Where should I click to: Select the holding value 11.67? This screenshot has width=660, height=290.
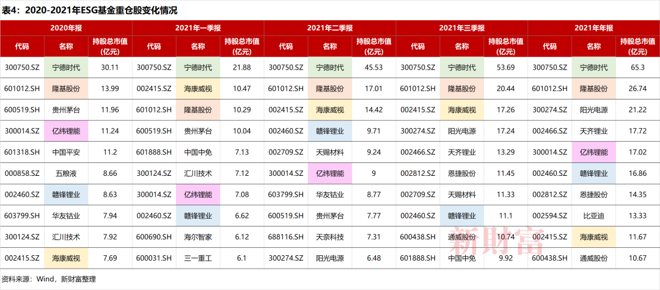[638, 237]
